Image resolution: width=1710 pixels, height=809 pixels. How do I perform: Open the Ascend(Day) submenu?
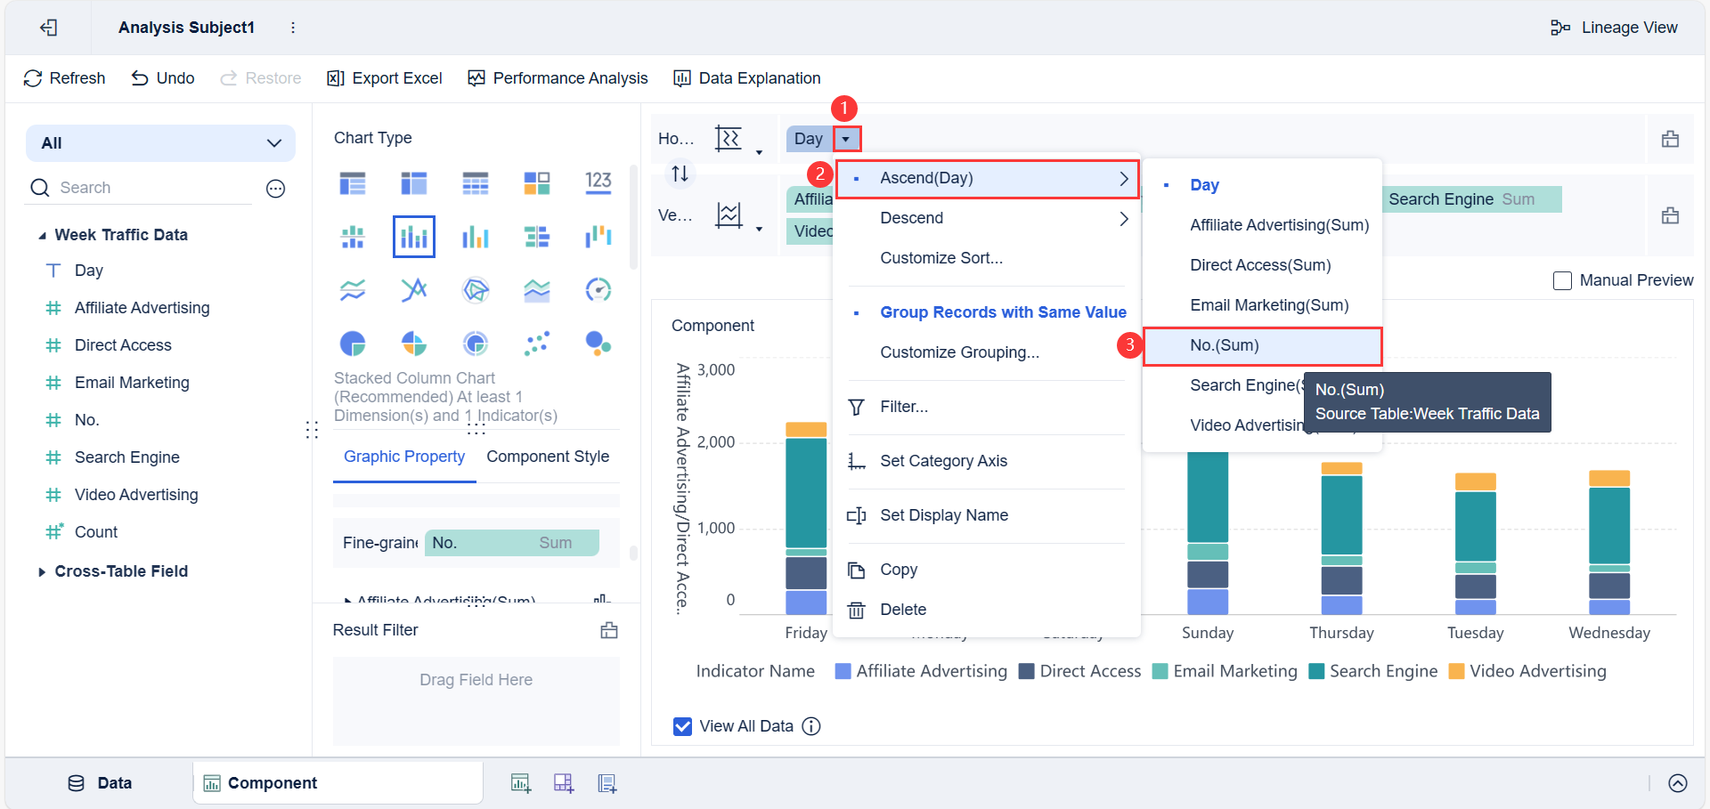click(x=988, y=179)
